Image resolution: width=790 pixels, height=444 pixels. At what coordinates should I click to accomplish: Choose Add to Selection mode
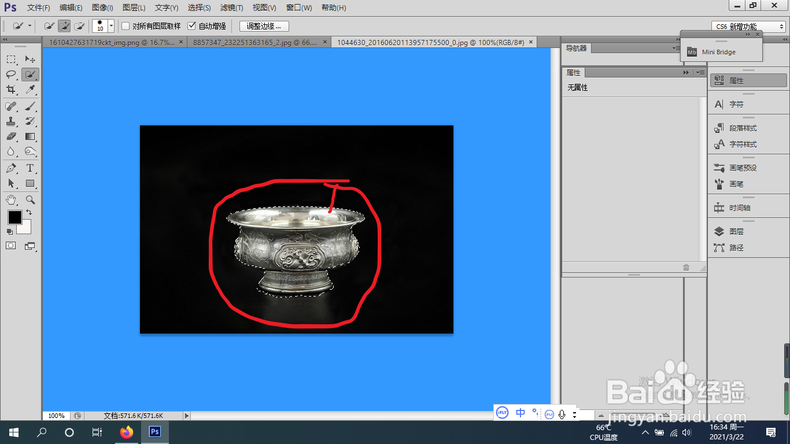pyautogui.click(x=64, y=26)
